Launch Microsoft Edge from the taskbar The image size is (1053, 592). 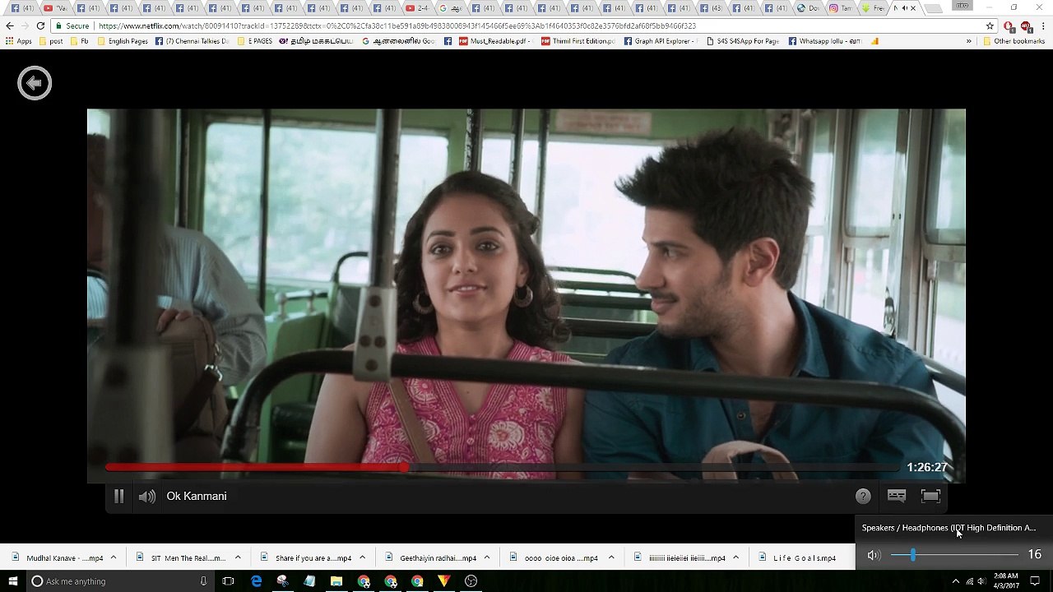[x=257, y=581]
